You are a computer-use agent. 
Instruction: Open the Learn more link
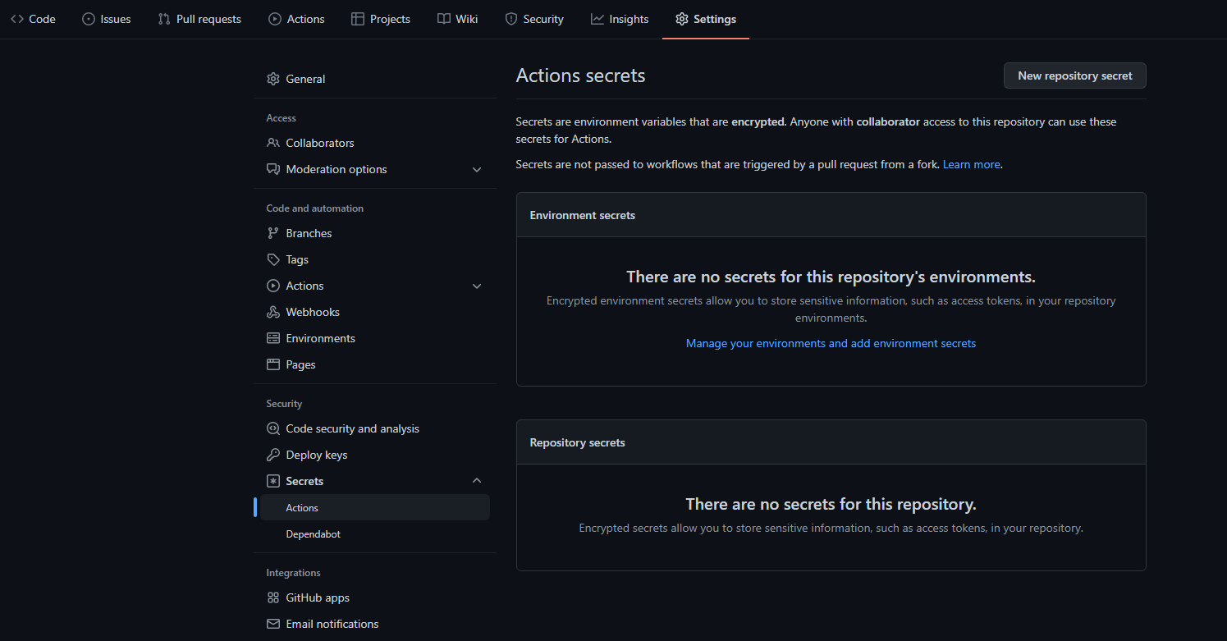click(x=971, y=164)
